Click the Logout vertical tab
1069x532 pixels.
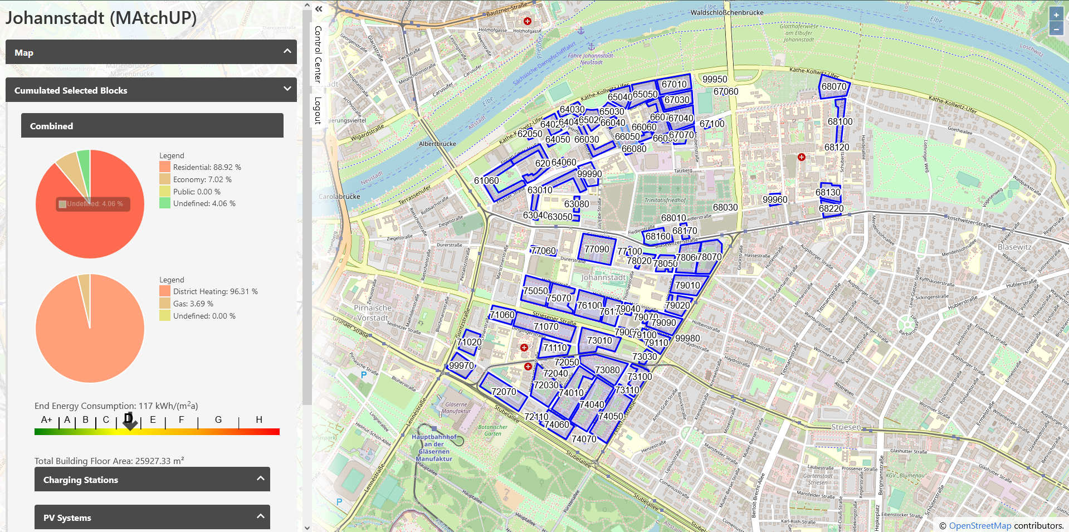pos(318,110)
